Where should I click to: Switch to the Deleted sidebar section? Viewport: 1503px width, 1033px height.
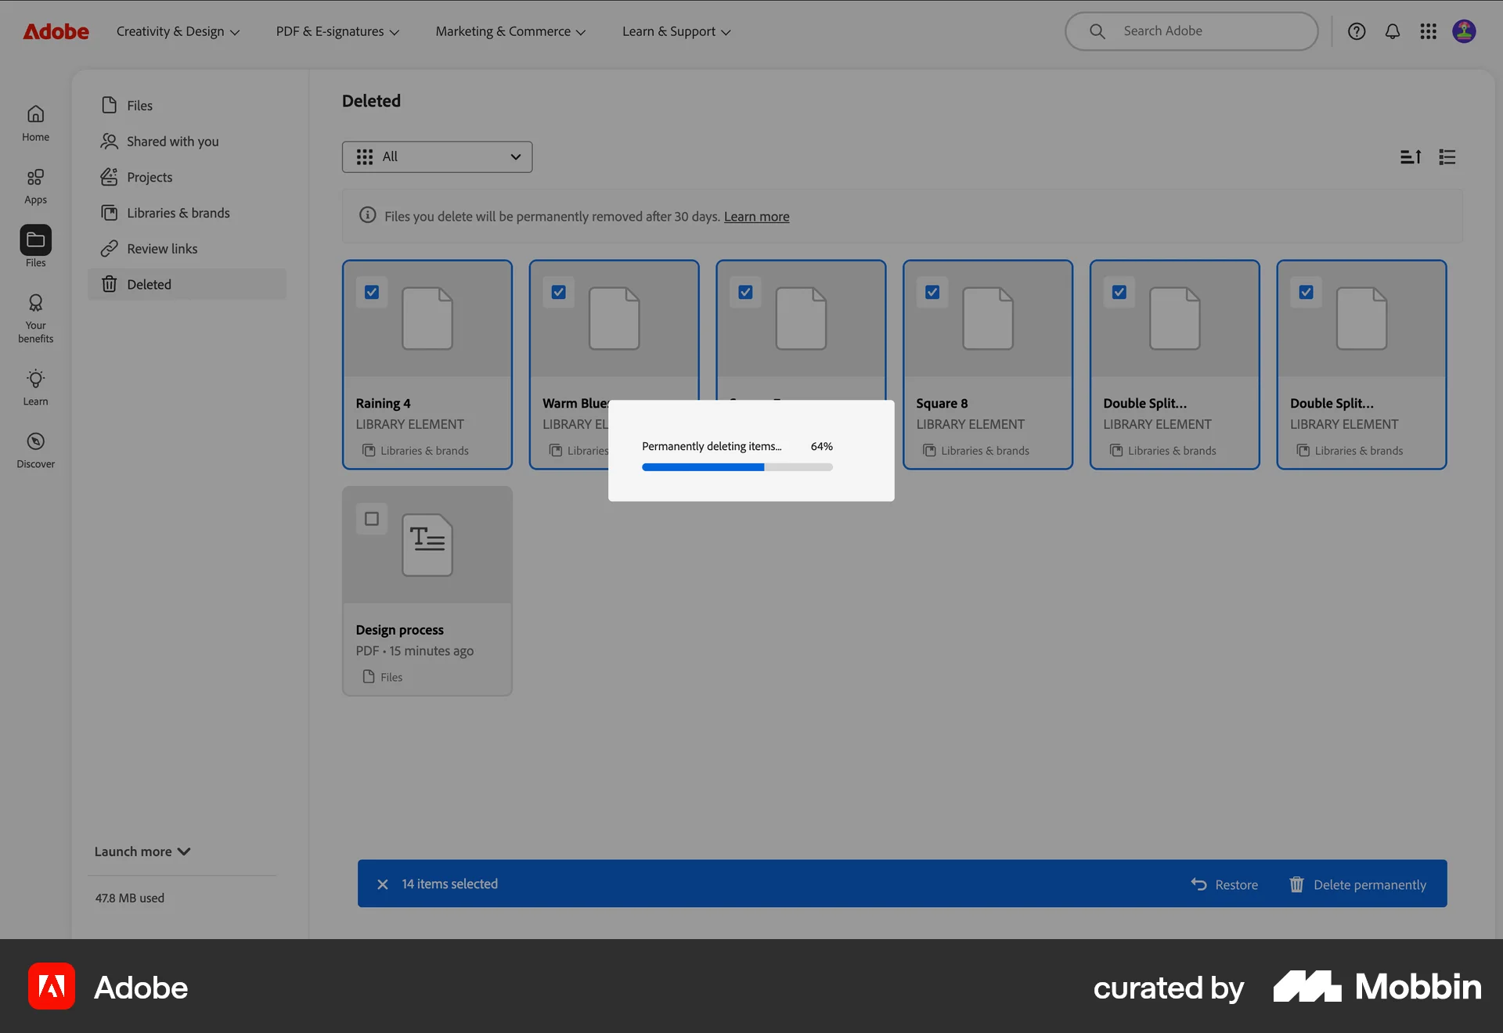pyautogui.click(x=149, y=284)
